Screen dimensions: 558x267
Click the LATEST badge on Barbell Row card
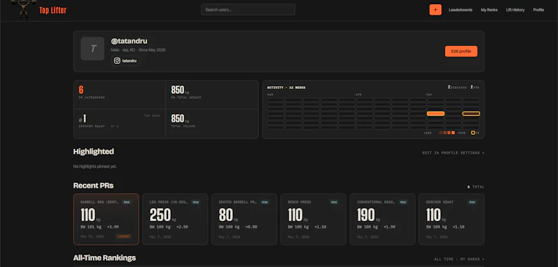point(124,236)
